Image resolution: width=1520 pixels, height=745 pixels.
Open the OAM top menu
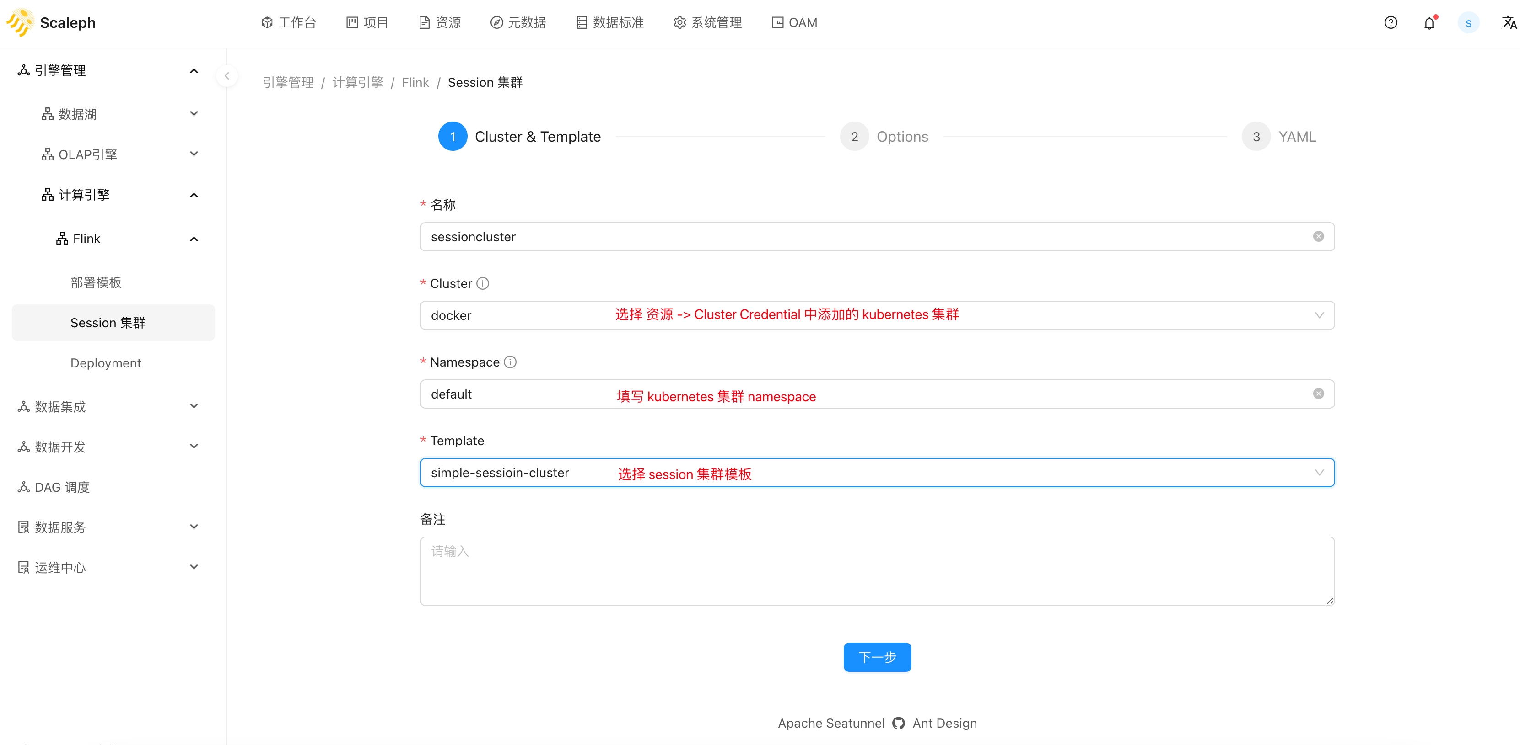(x=794, y=23)
